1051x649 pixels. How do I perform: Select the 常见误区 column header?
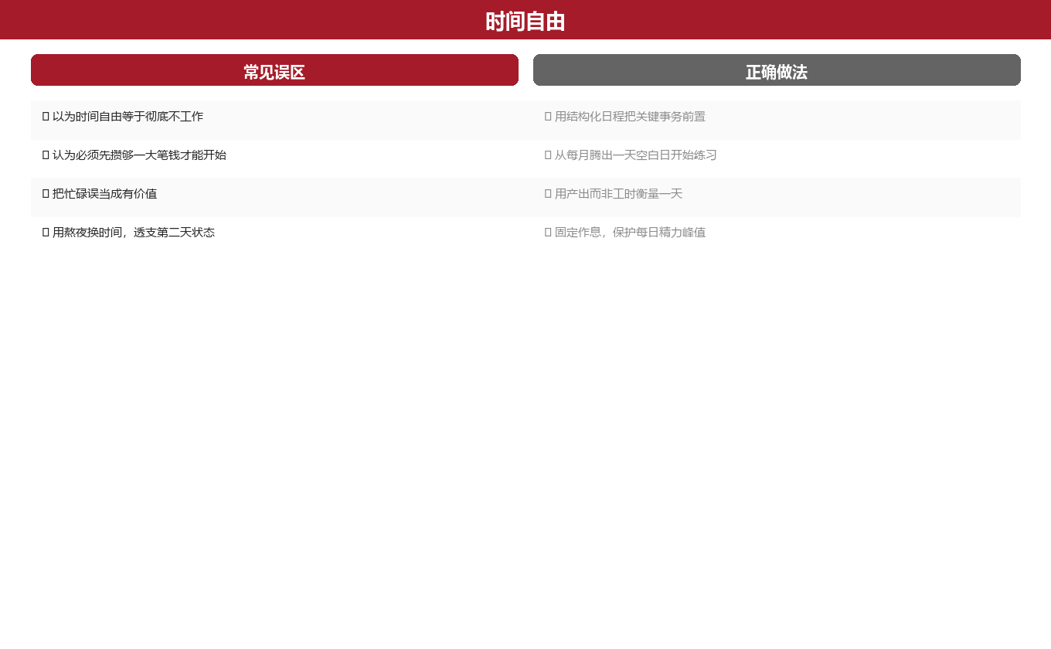tap(274, 70)
